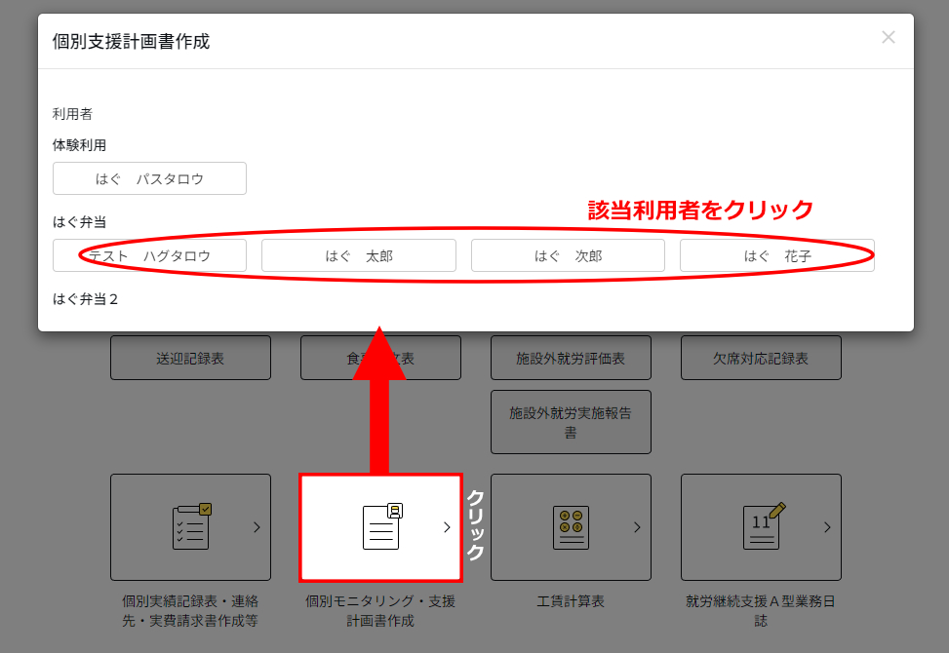949x653 pixels.
Task: Choose user はぐ　太郎
Action: 358,256
